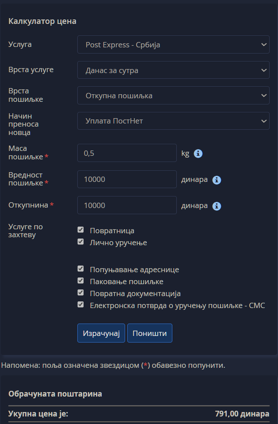Click info icon beside Вредност пошиљке field

[x=217, y=180]
